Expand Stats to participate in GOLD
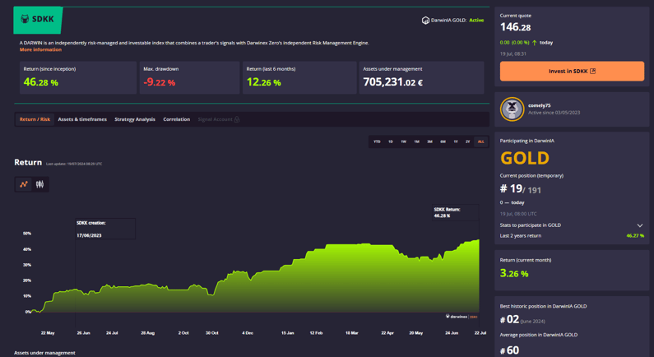Screen dimensions: 654x357 tap(639, 225)
